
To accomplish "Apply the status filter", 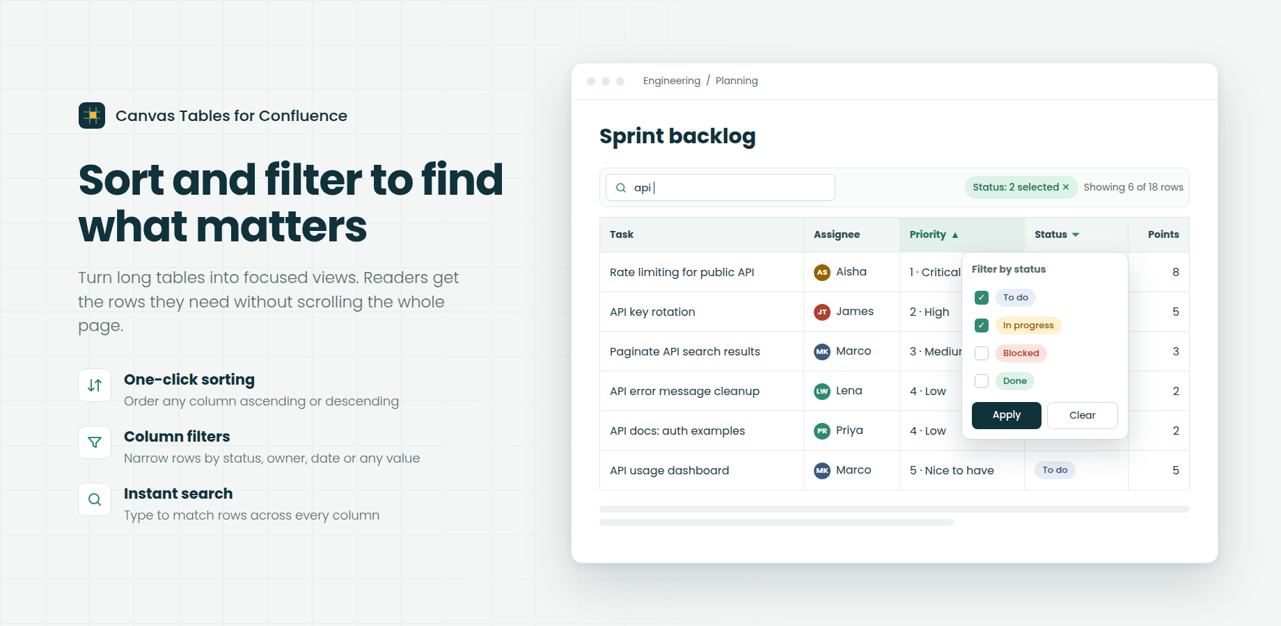I will click(1007, 415).
